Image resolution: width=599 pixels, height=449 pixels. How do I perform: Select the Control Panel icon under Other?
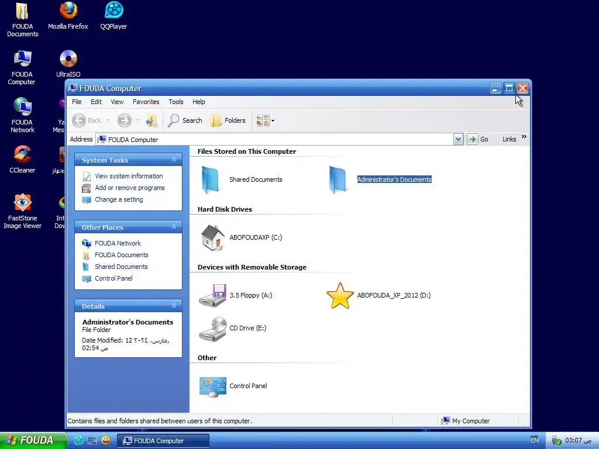(213, 386)
